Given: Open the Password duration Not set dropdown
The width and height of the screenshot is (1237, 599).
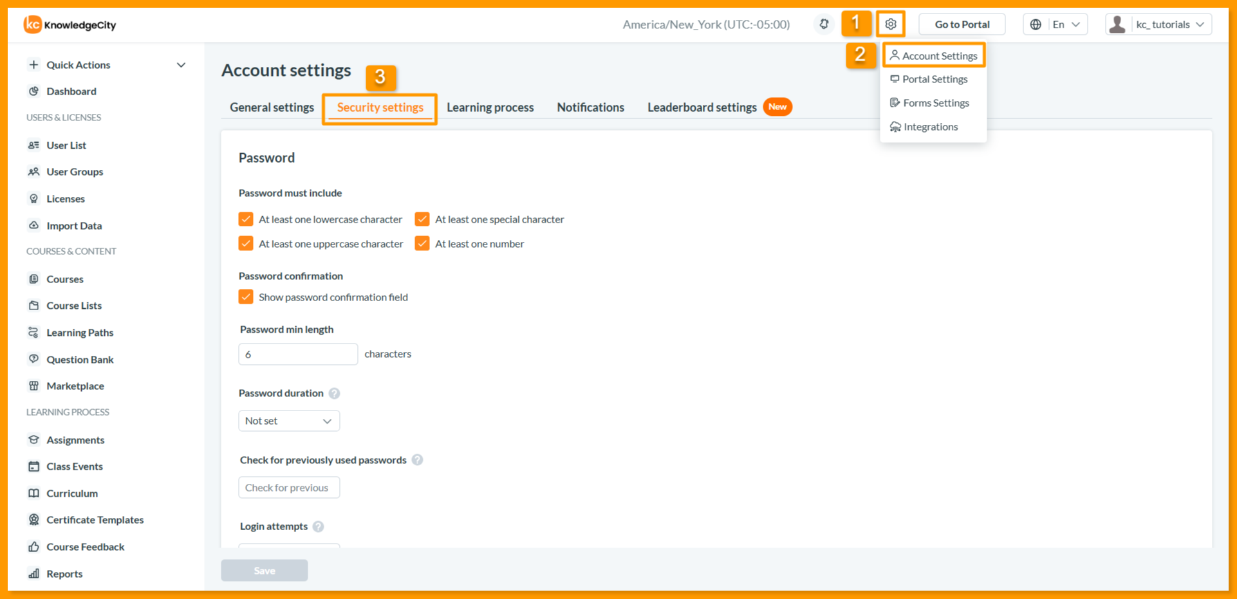Looking at the screenshot, I should click(x=289, y=421).
